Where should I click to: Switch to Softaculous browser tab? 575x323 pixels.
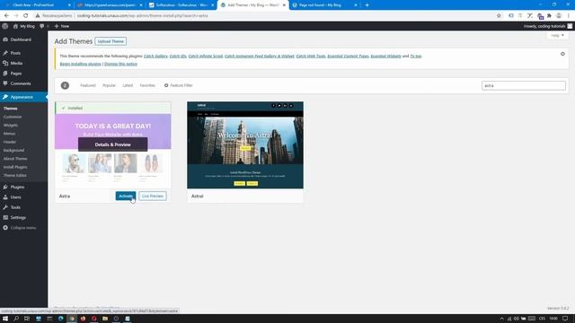click(x=181, y=5)
